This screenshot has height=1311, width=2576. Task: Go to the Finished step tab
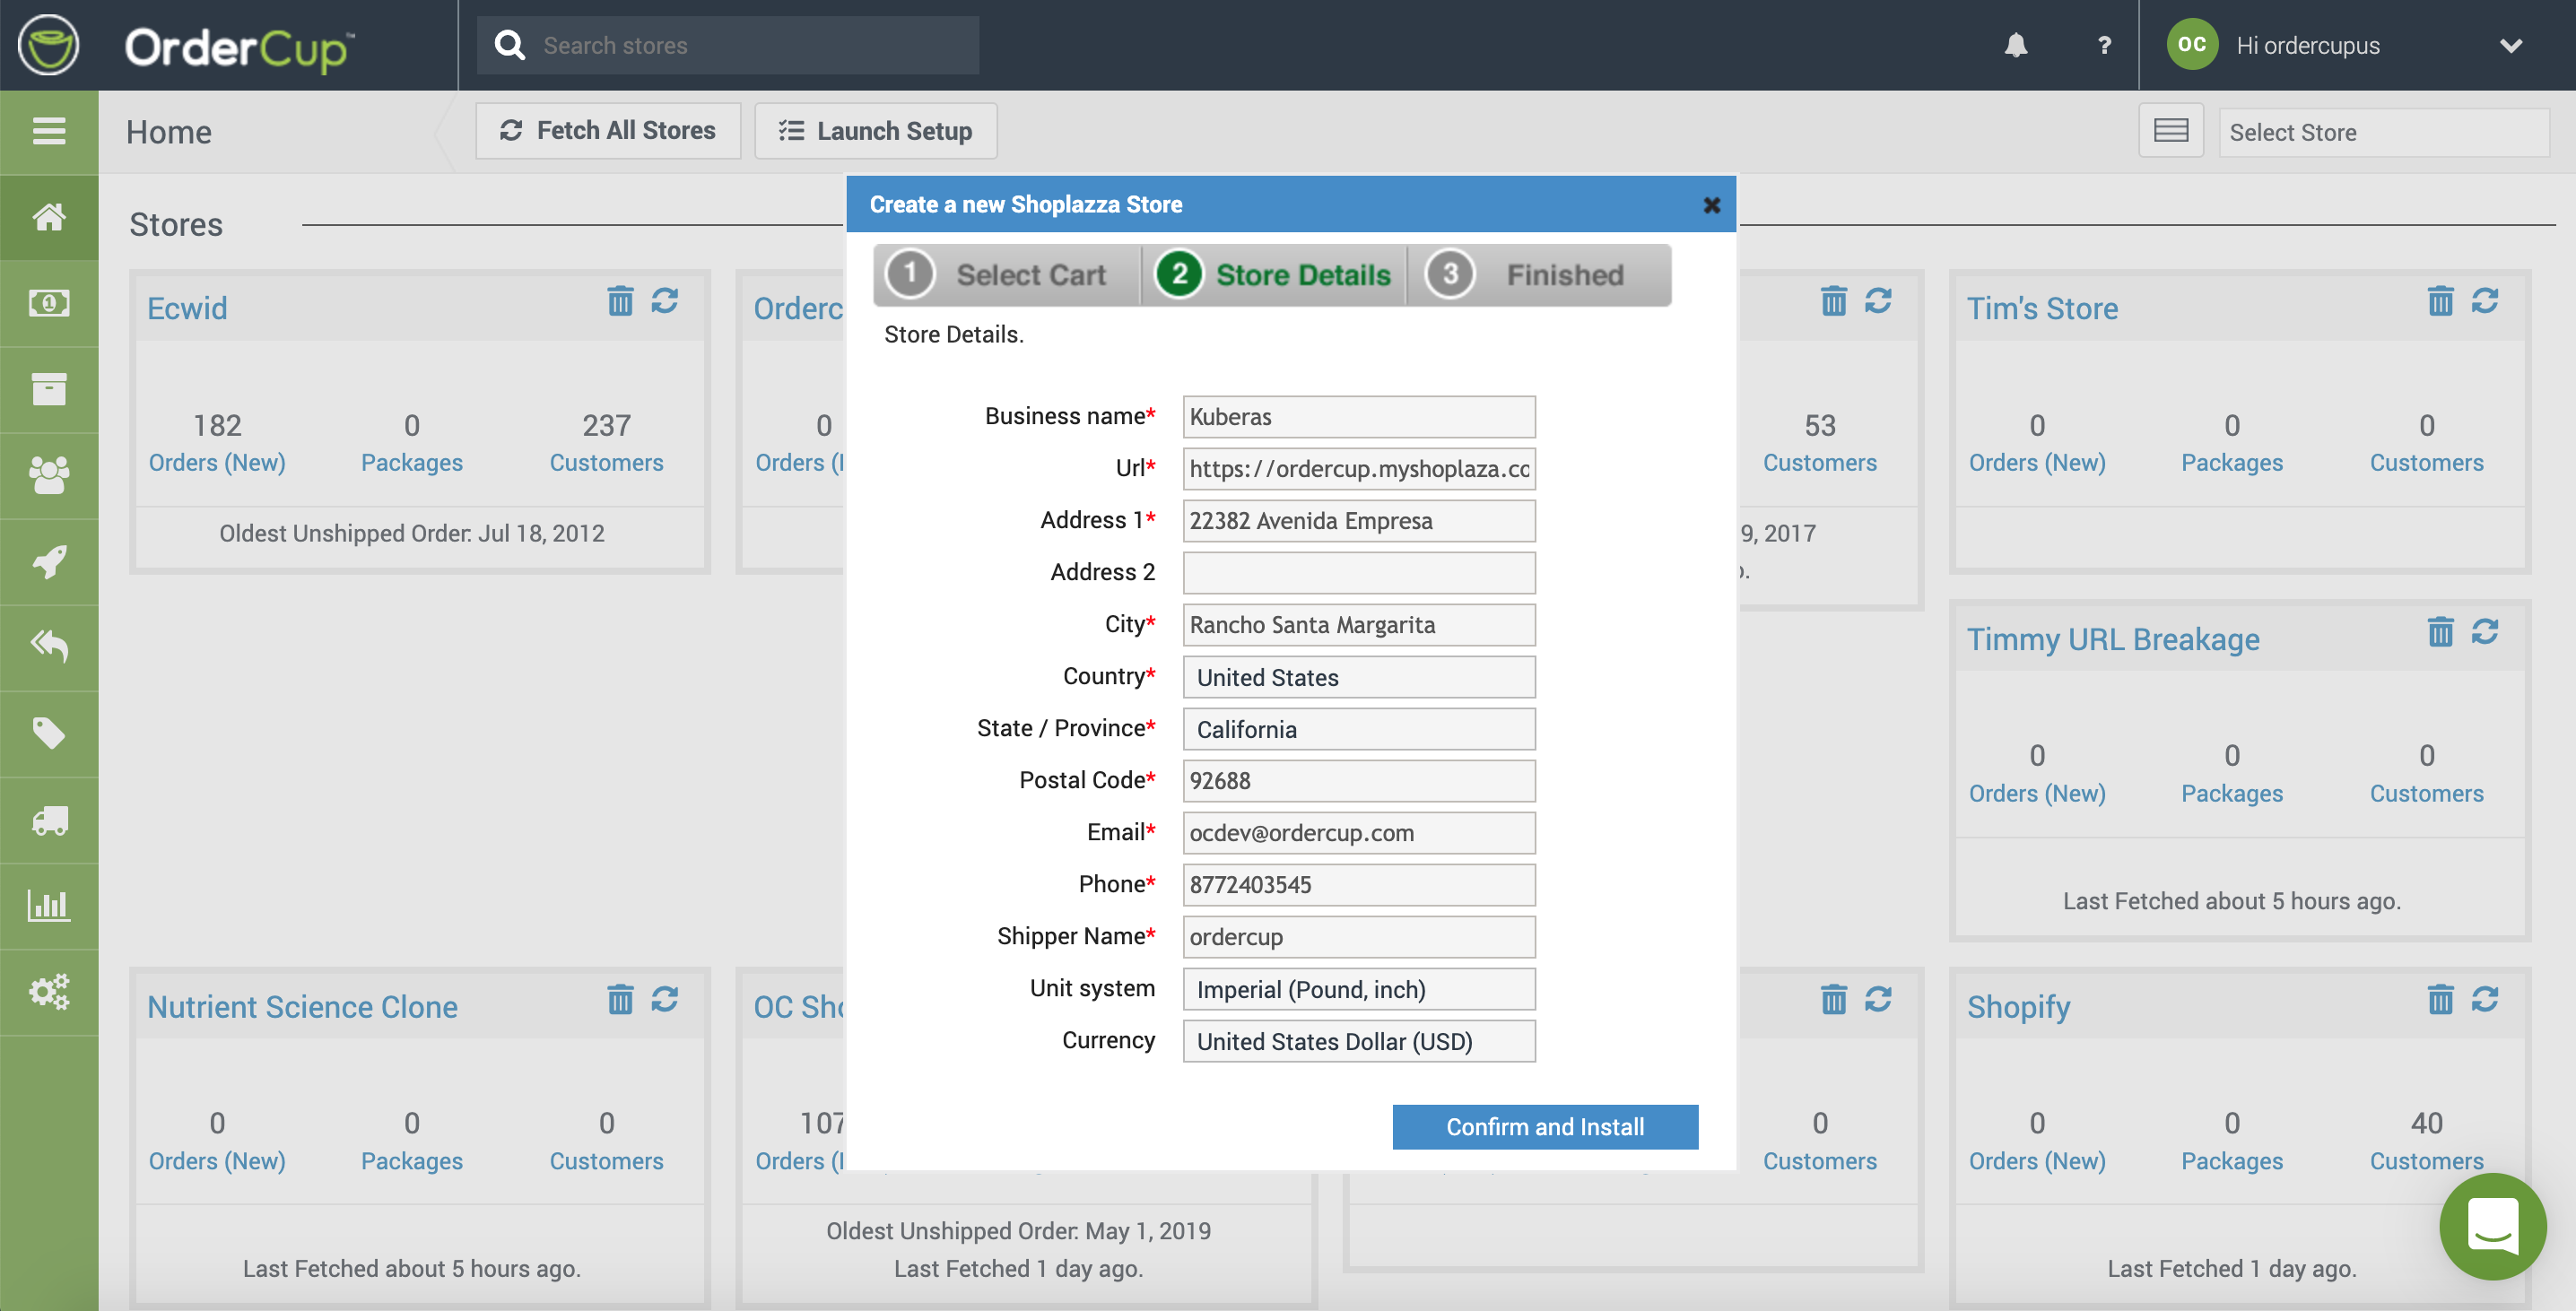[x=1538, y=275]
